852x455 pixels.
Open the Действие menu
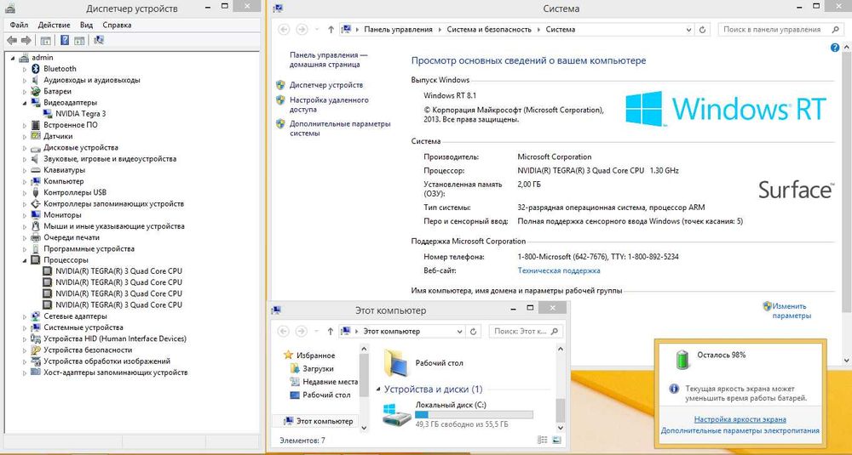[55, 25]
